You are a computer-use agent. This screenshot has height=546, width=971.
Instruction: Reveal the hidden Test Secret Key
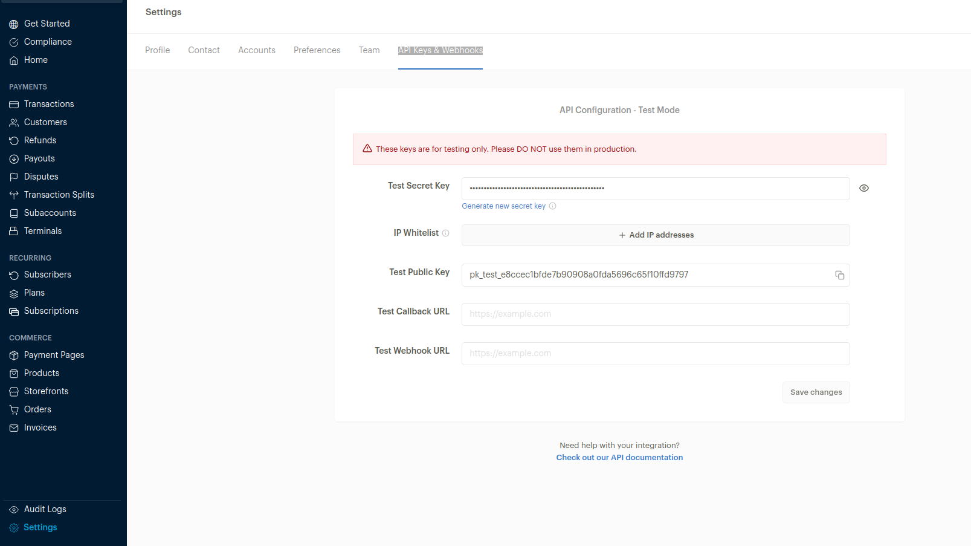863,188
